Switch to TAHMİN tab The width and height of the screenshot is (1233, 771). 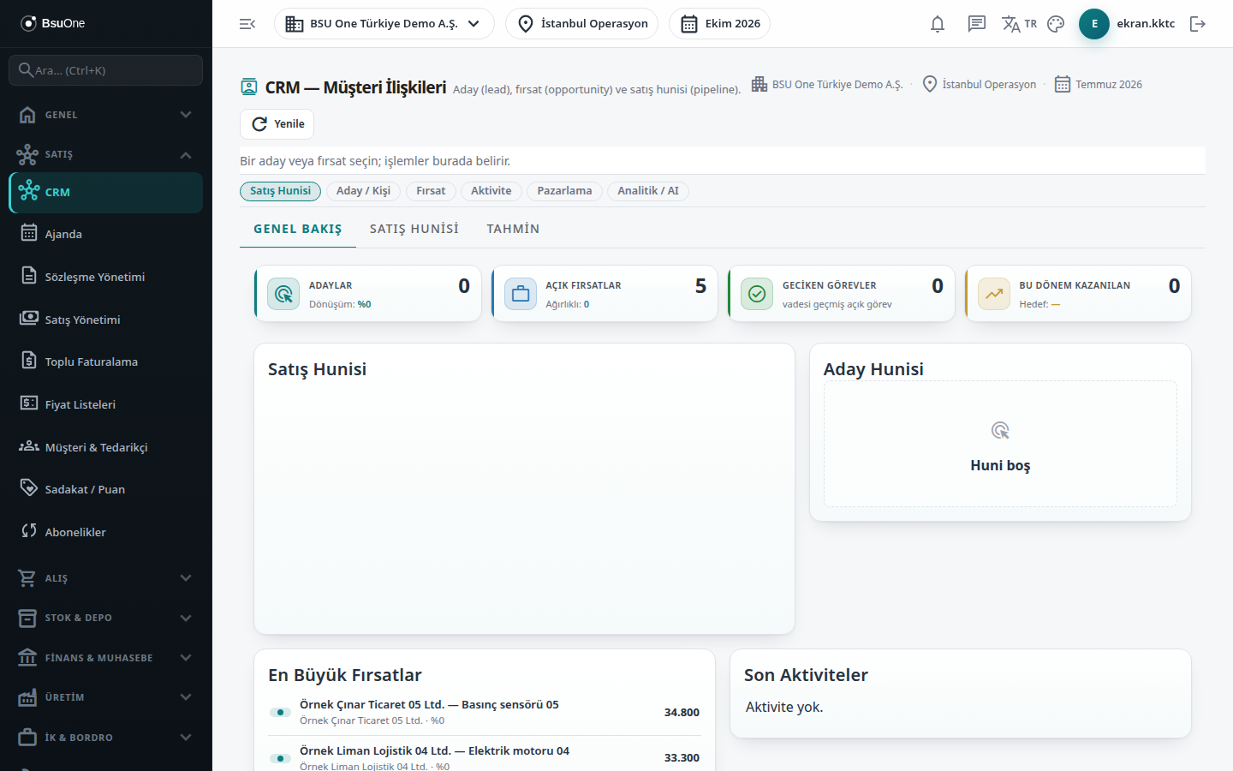tap(513, 229)
